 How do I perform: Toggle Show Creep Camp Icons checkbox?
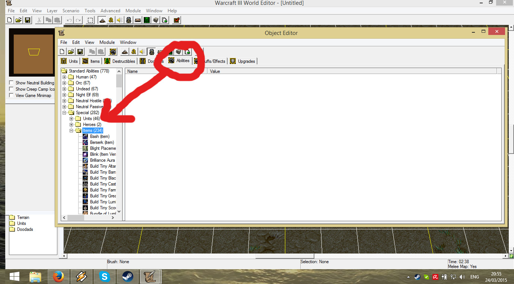pyautogui.click(x=12, y=89)
